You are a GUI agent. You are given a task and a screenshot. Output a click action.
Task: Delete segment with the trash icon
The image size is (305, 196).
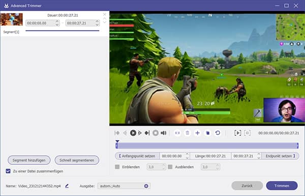point(188,133)
